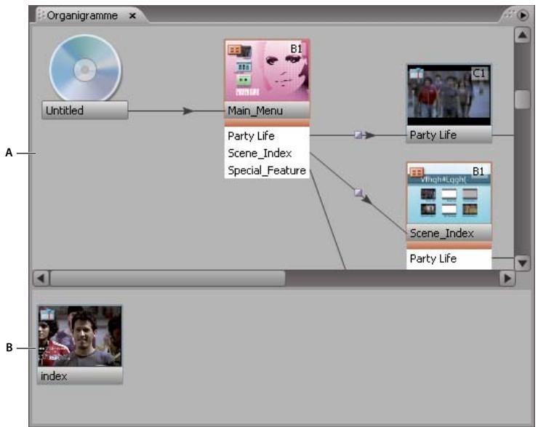Click the Untitled disc label

[x=85, y=111]
